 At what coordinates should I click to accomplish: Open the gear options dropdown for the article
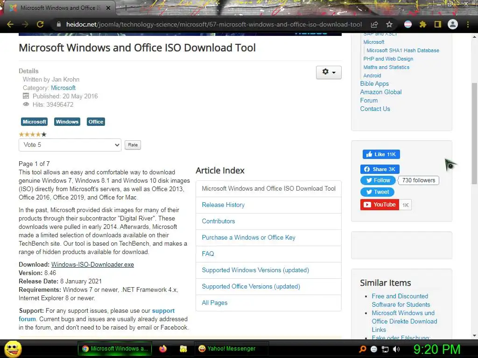[x=329, y=72]
